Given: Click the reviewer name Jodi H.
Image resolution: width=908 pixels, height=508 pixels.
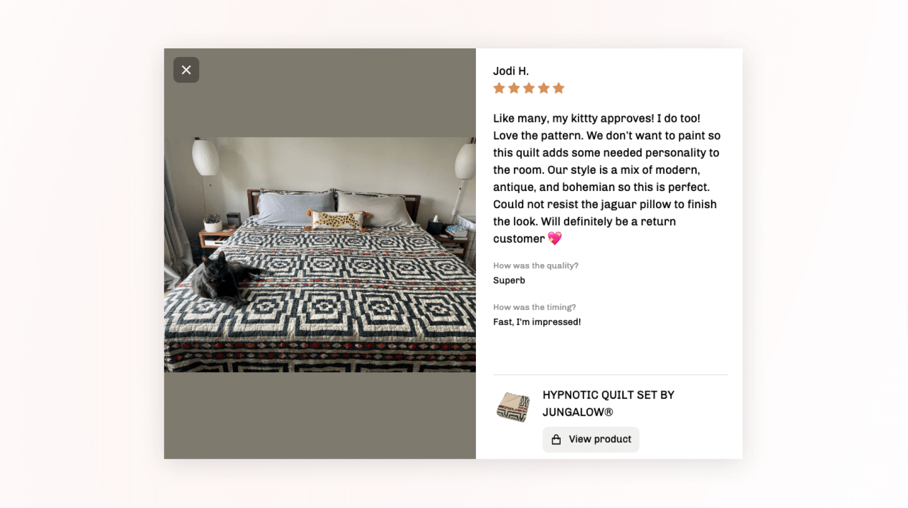Looking at the screenshot, I should (511, 71).
